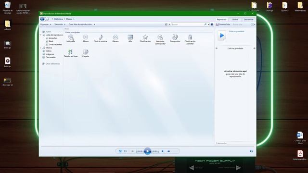Click the Next track button
308x173 pixels.
tap(155, 151)
